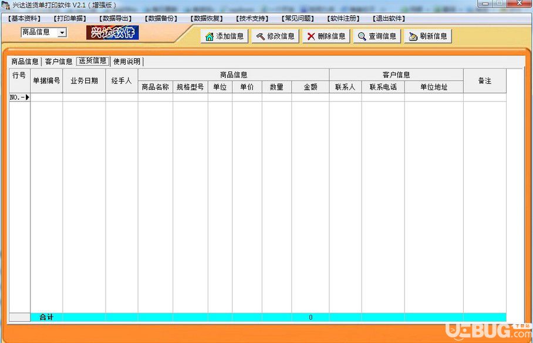Click the total amount value 0
The width and height of the screenshot is (533, 343).
click(311, 317)
